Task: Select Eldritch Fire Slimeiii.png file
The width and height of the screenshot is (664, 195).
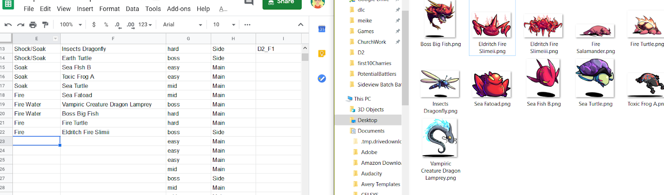Action: [544, 33]
